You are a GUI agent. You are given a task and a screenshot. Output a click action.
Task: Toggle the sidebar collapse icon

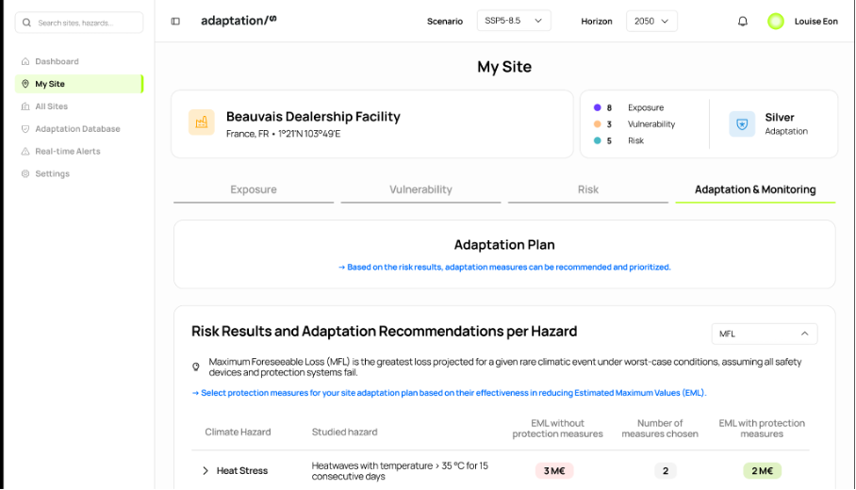coord(175,22)
